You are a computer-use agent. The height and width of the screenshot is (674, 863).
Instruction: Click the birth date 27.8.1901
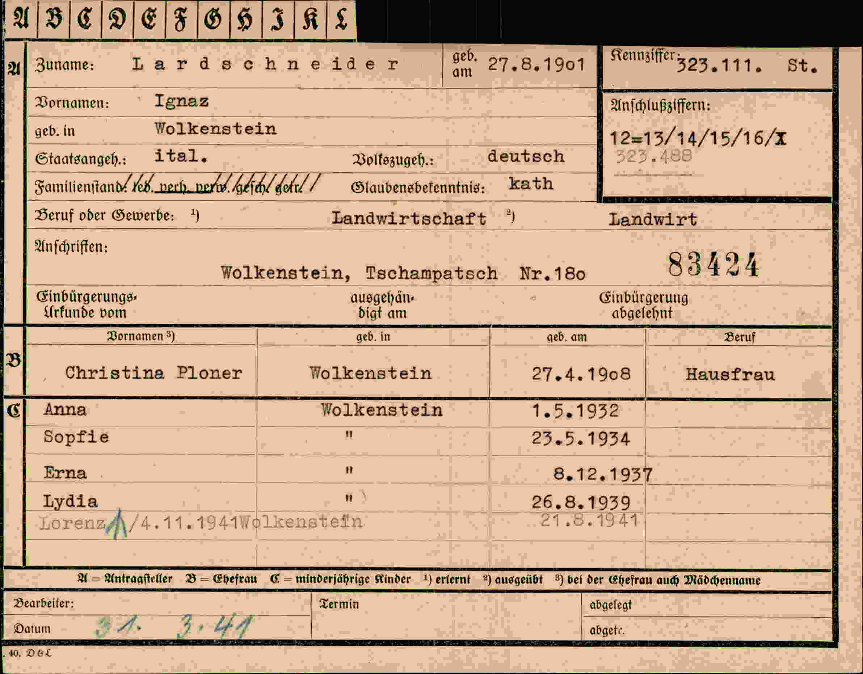[536, 64]
